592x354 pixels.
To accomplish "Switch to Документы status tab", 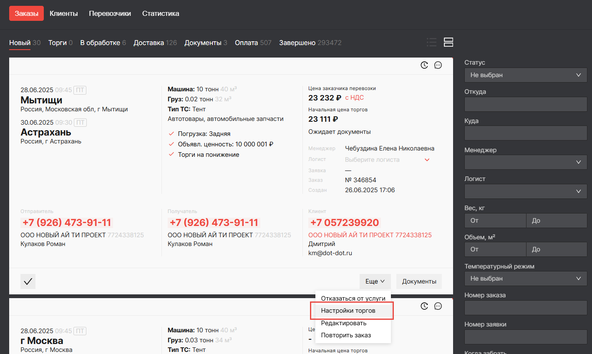I will pyautogui.click(x=206, y=43).
